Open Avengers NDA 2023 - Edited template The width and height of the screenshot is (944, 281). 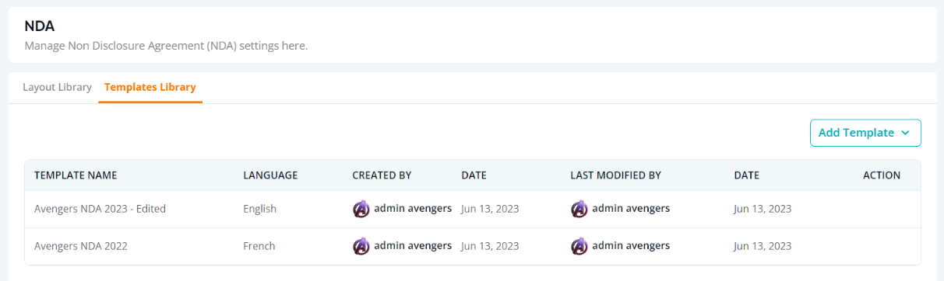(100, 209)
